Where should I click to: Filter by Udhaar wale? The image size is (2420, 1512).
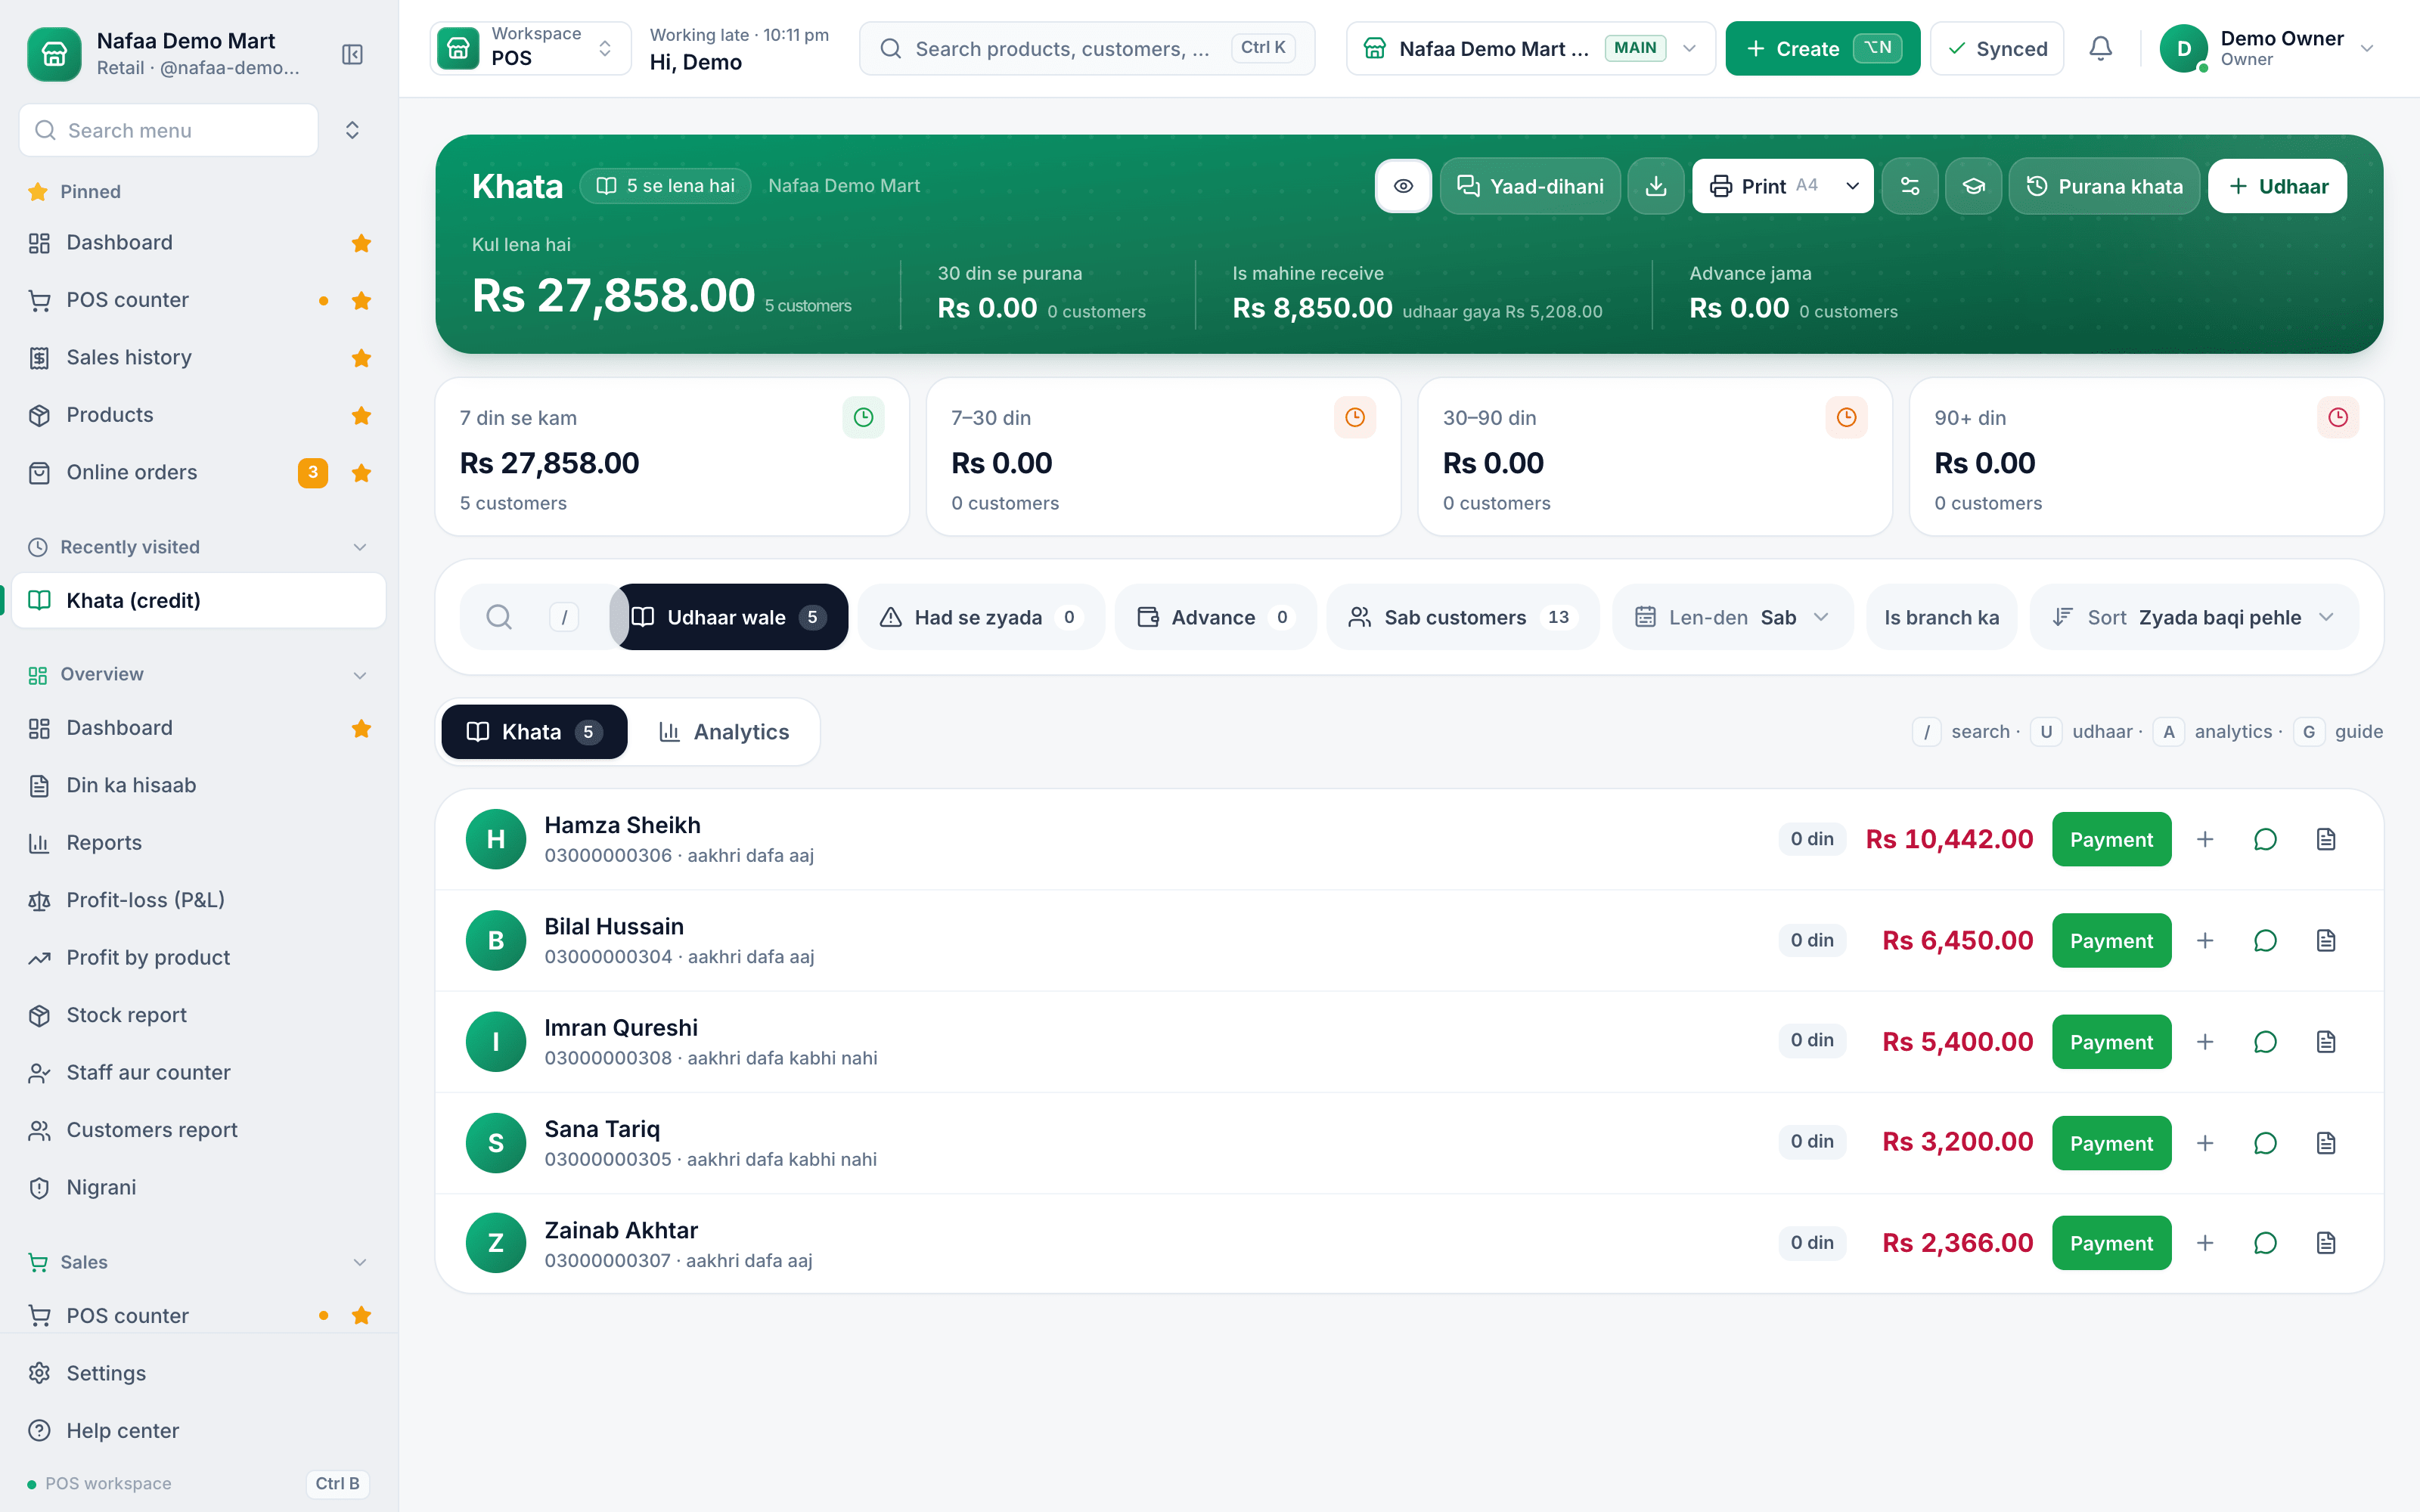coord(729,617)
